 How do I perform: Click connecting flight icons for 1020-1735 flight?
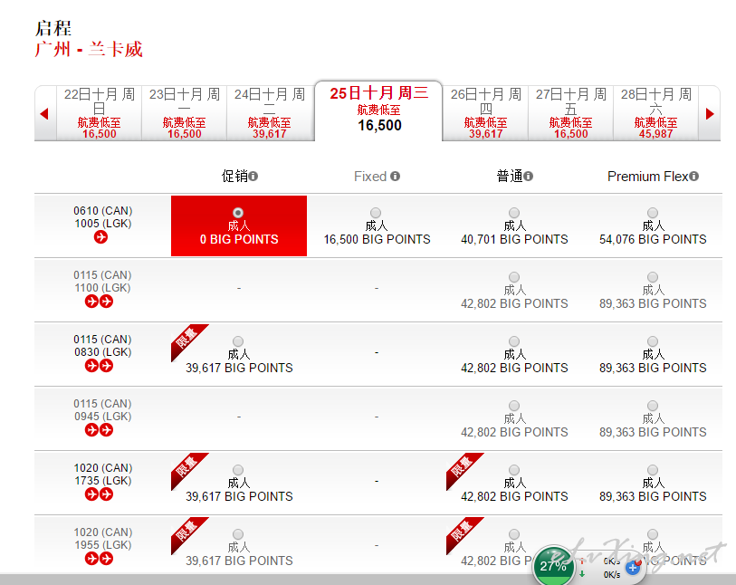pos(99,494)
